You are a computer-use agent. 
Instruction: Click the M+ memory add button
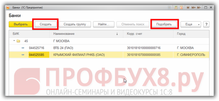click(x=194, y=8)
